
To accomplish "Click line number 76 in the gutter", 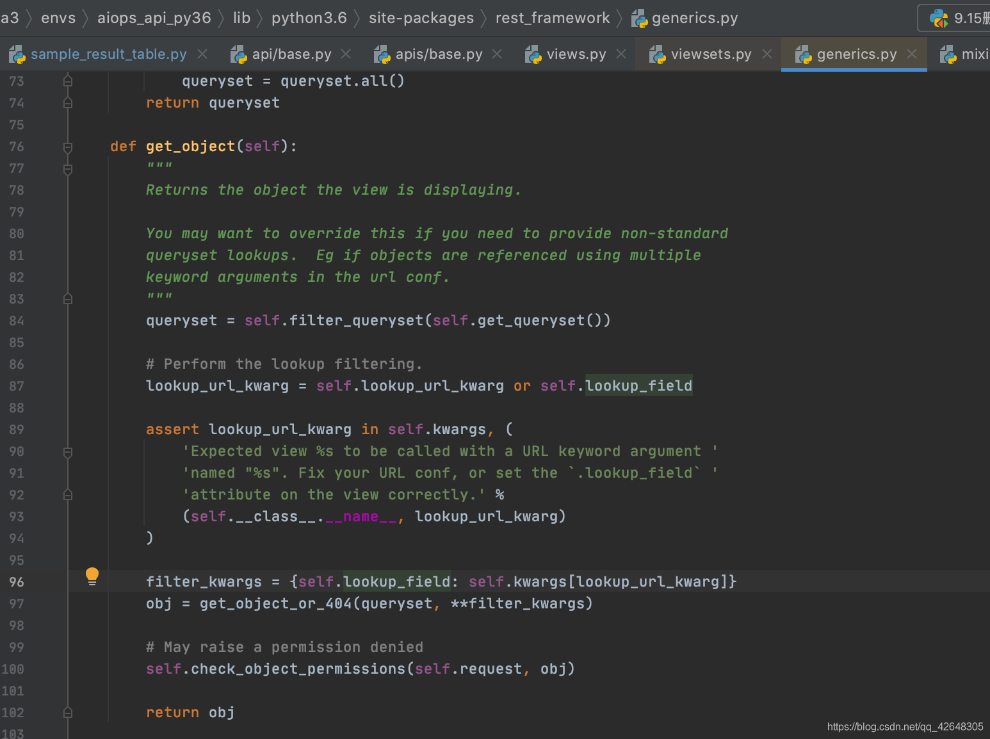I will (17, 147).
